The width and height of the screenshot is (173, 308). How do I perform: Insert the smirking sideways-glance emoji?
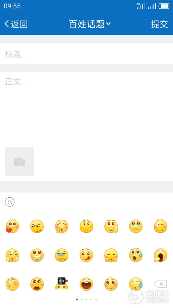point(37,226)
